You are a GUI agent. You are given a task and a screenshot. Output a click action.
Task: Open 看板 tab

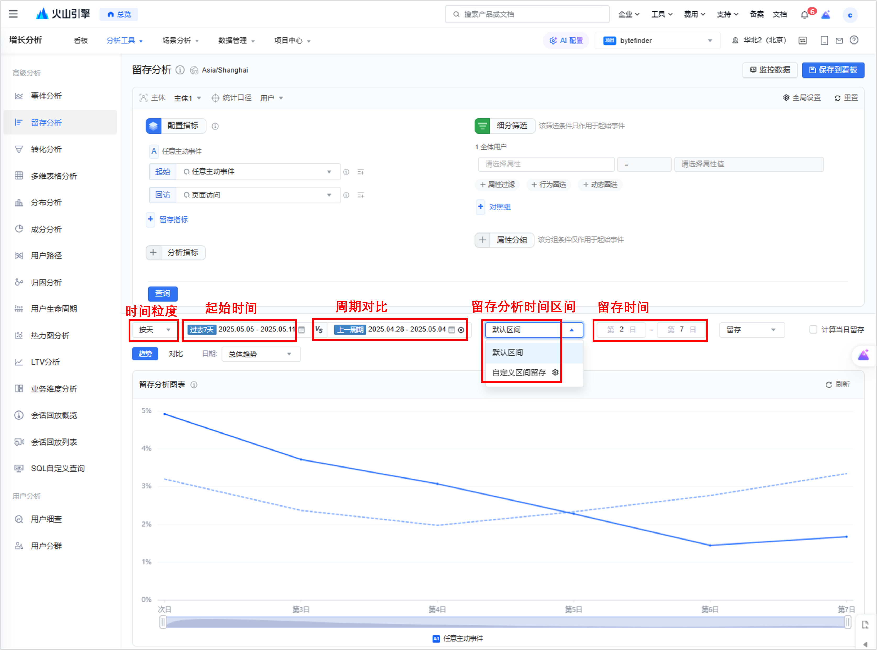tap(81, 41)
